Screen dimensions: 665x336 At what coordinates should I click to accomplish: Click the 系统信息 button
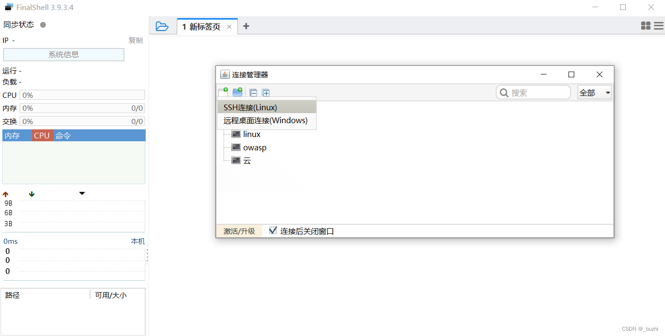point(64,54)
